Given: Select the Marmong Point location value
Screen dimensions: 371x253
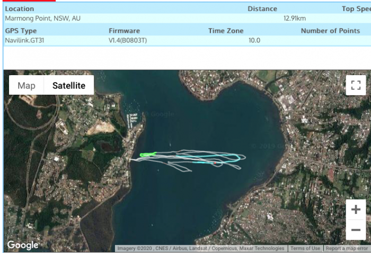Looking at the screenshot, I should coord(42,18).
